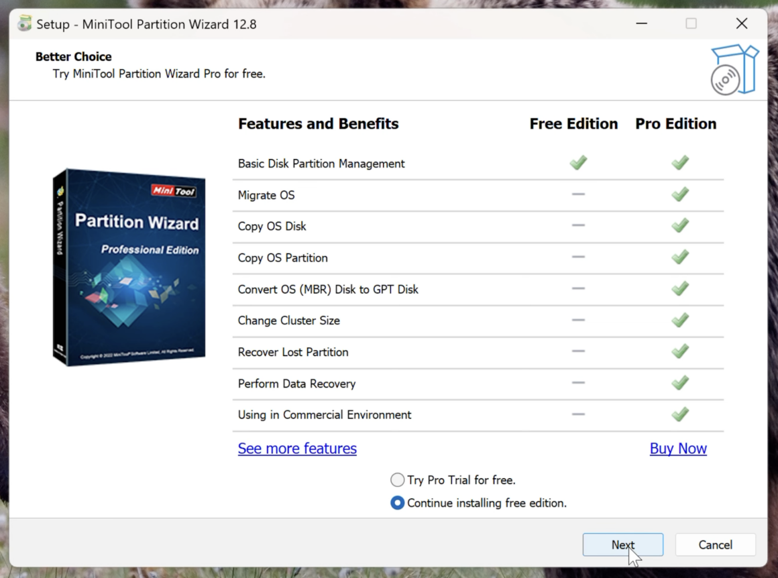The height and width of the screenshot is (578, 778).
Task: Click the installer icon in title bar
Action: pyautogui.click(x=24, y=24)
